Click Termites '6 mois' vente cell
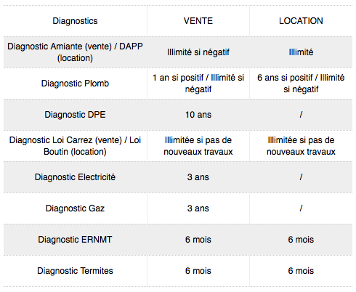The image size is (356, 292). click(x=198, y=271)
